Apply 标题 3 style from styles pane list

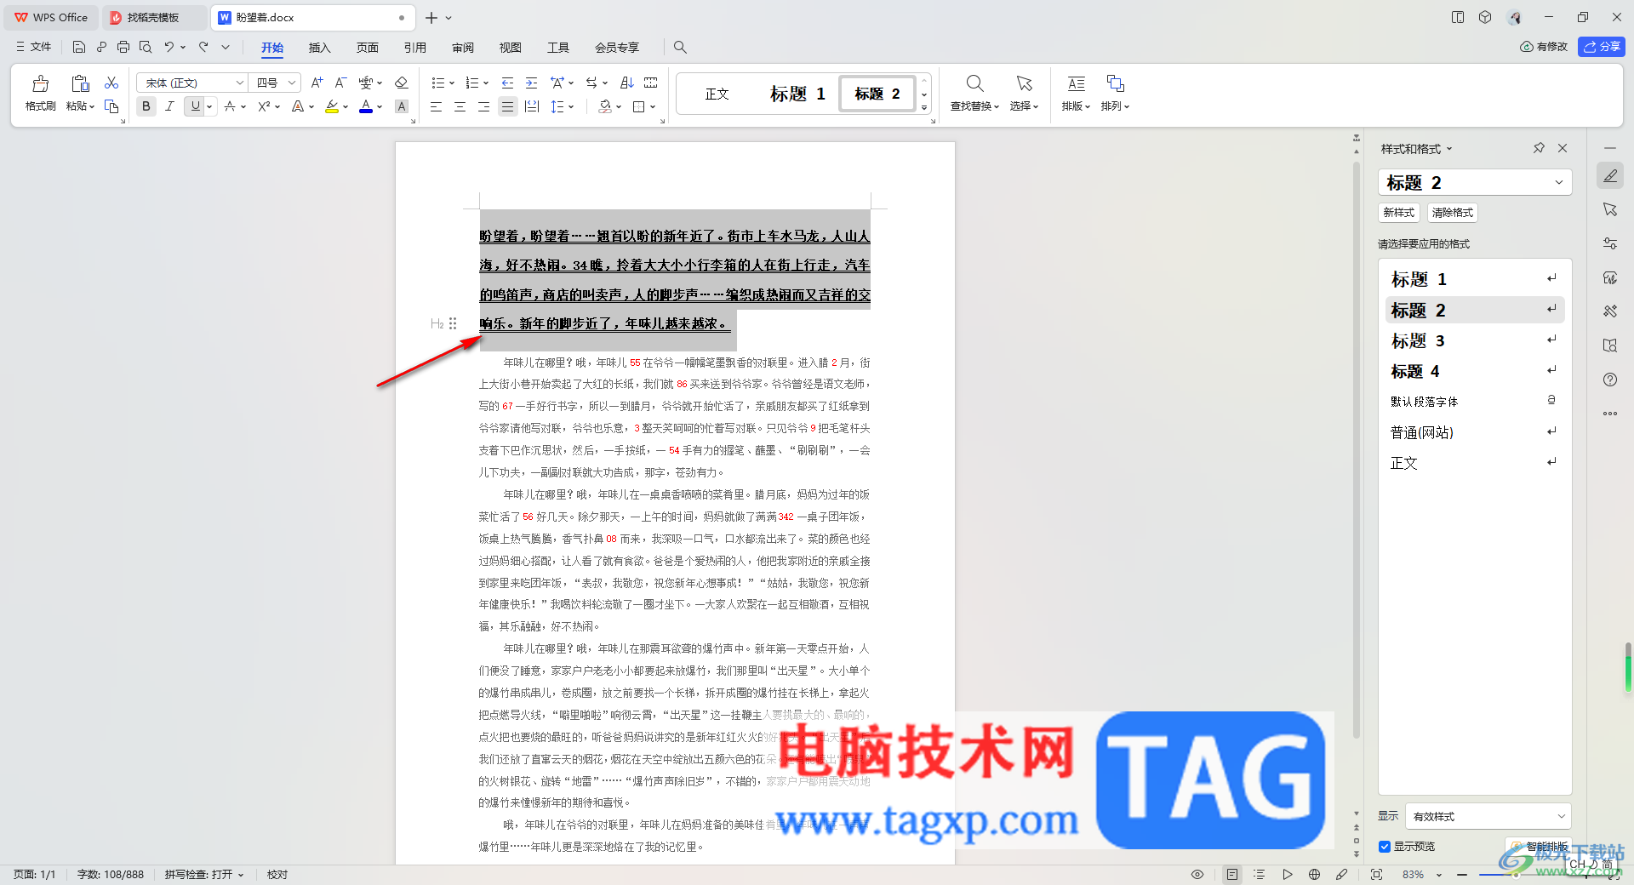click(1475, 340)
